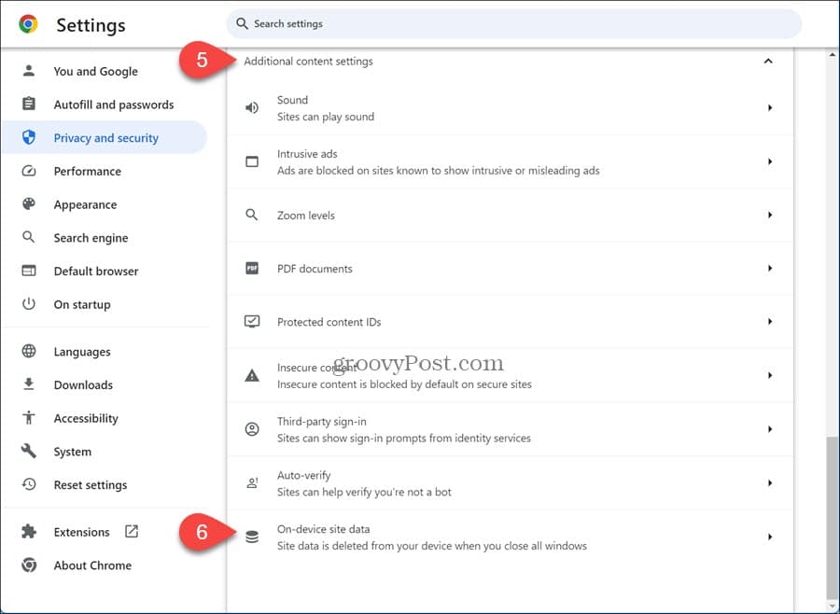Open Reset settings page

tap(105, 484)
